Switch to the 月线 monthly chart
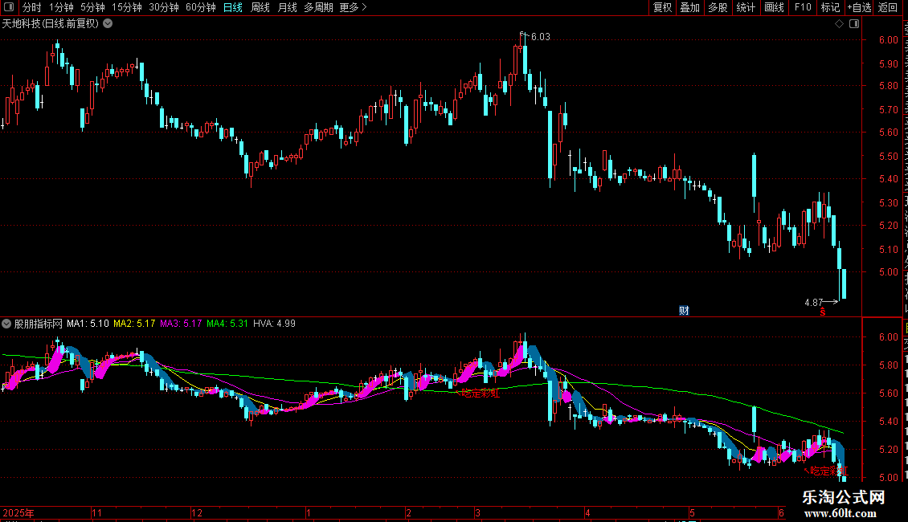This screenshot has height=522, width=908. pos(287,7)
